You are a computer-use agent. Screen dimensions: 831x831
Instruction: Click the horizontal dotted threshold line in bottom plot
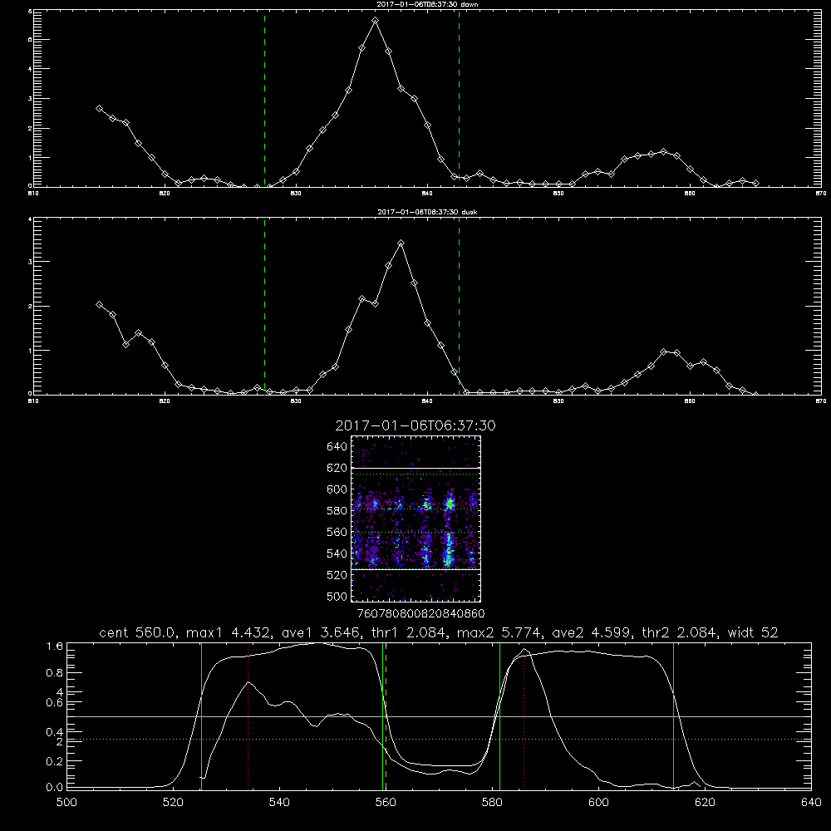(x=439, y=739)
